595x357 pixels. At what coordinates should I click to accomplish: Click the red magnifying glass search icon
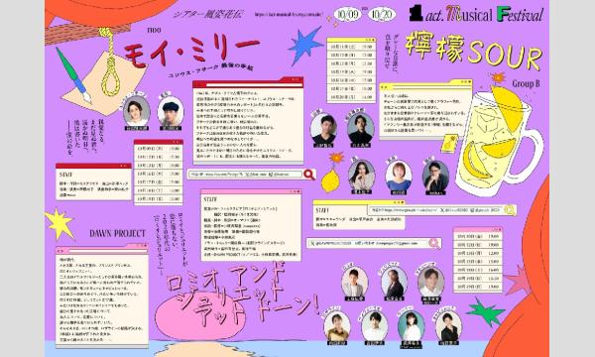pyautogui.click(x=309, y=175)
